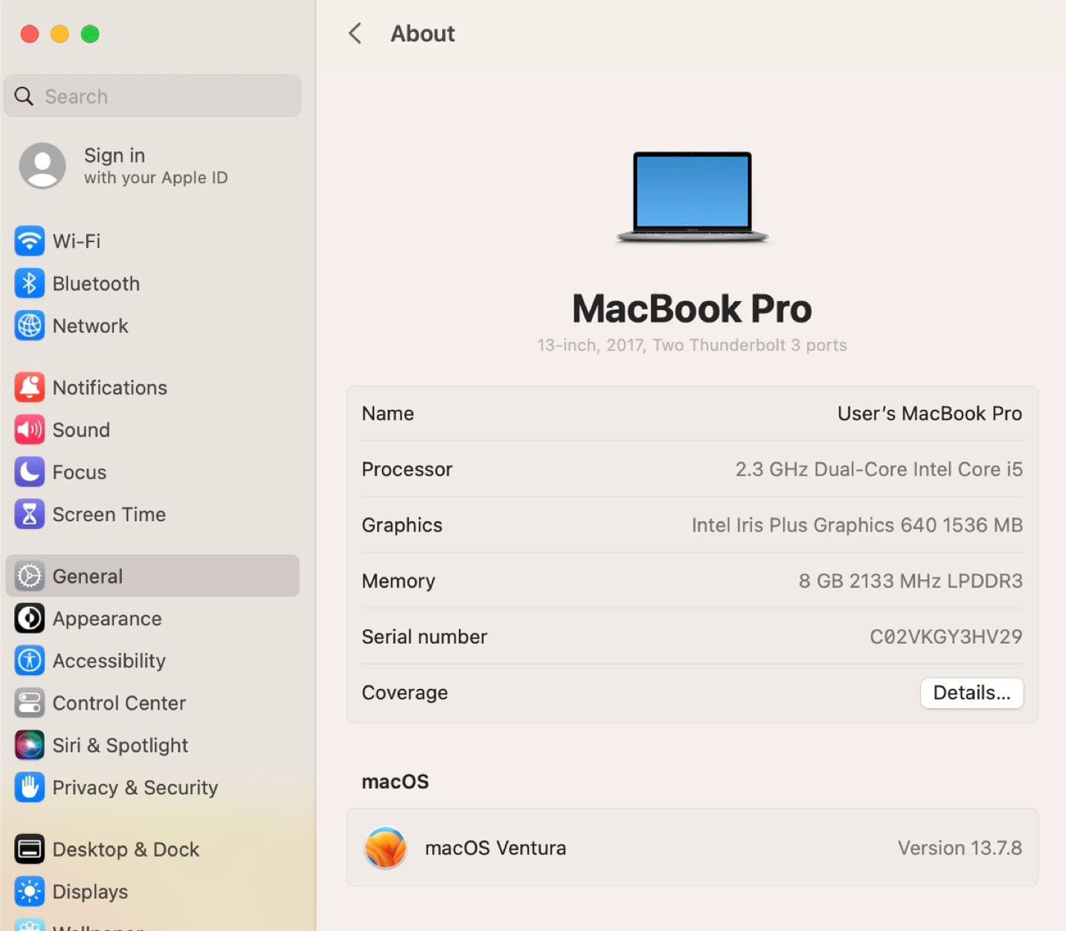Open the Screen Time hourglass icon

(30, 514)
